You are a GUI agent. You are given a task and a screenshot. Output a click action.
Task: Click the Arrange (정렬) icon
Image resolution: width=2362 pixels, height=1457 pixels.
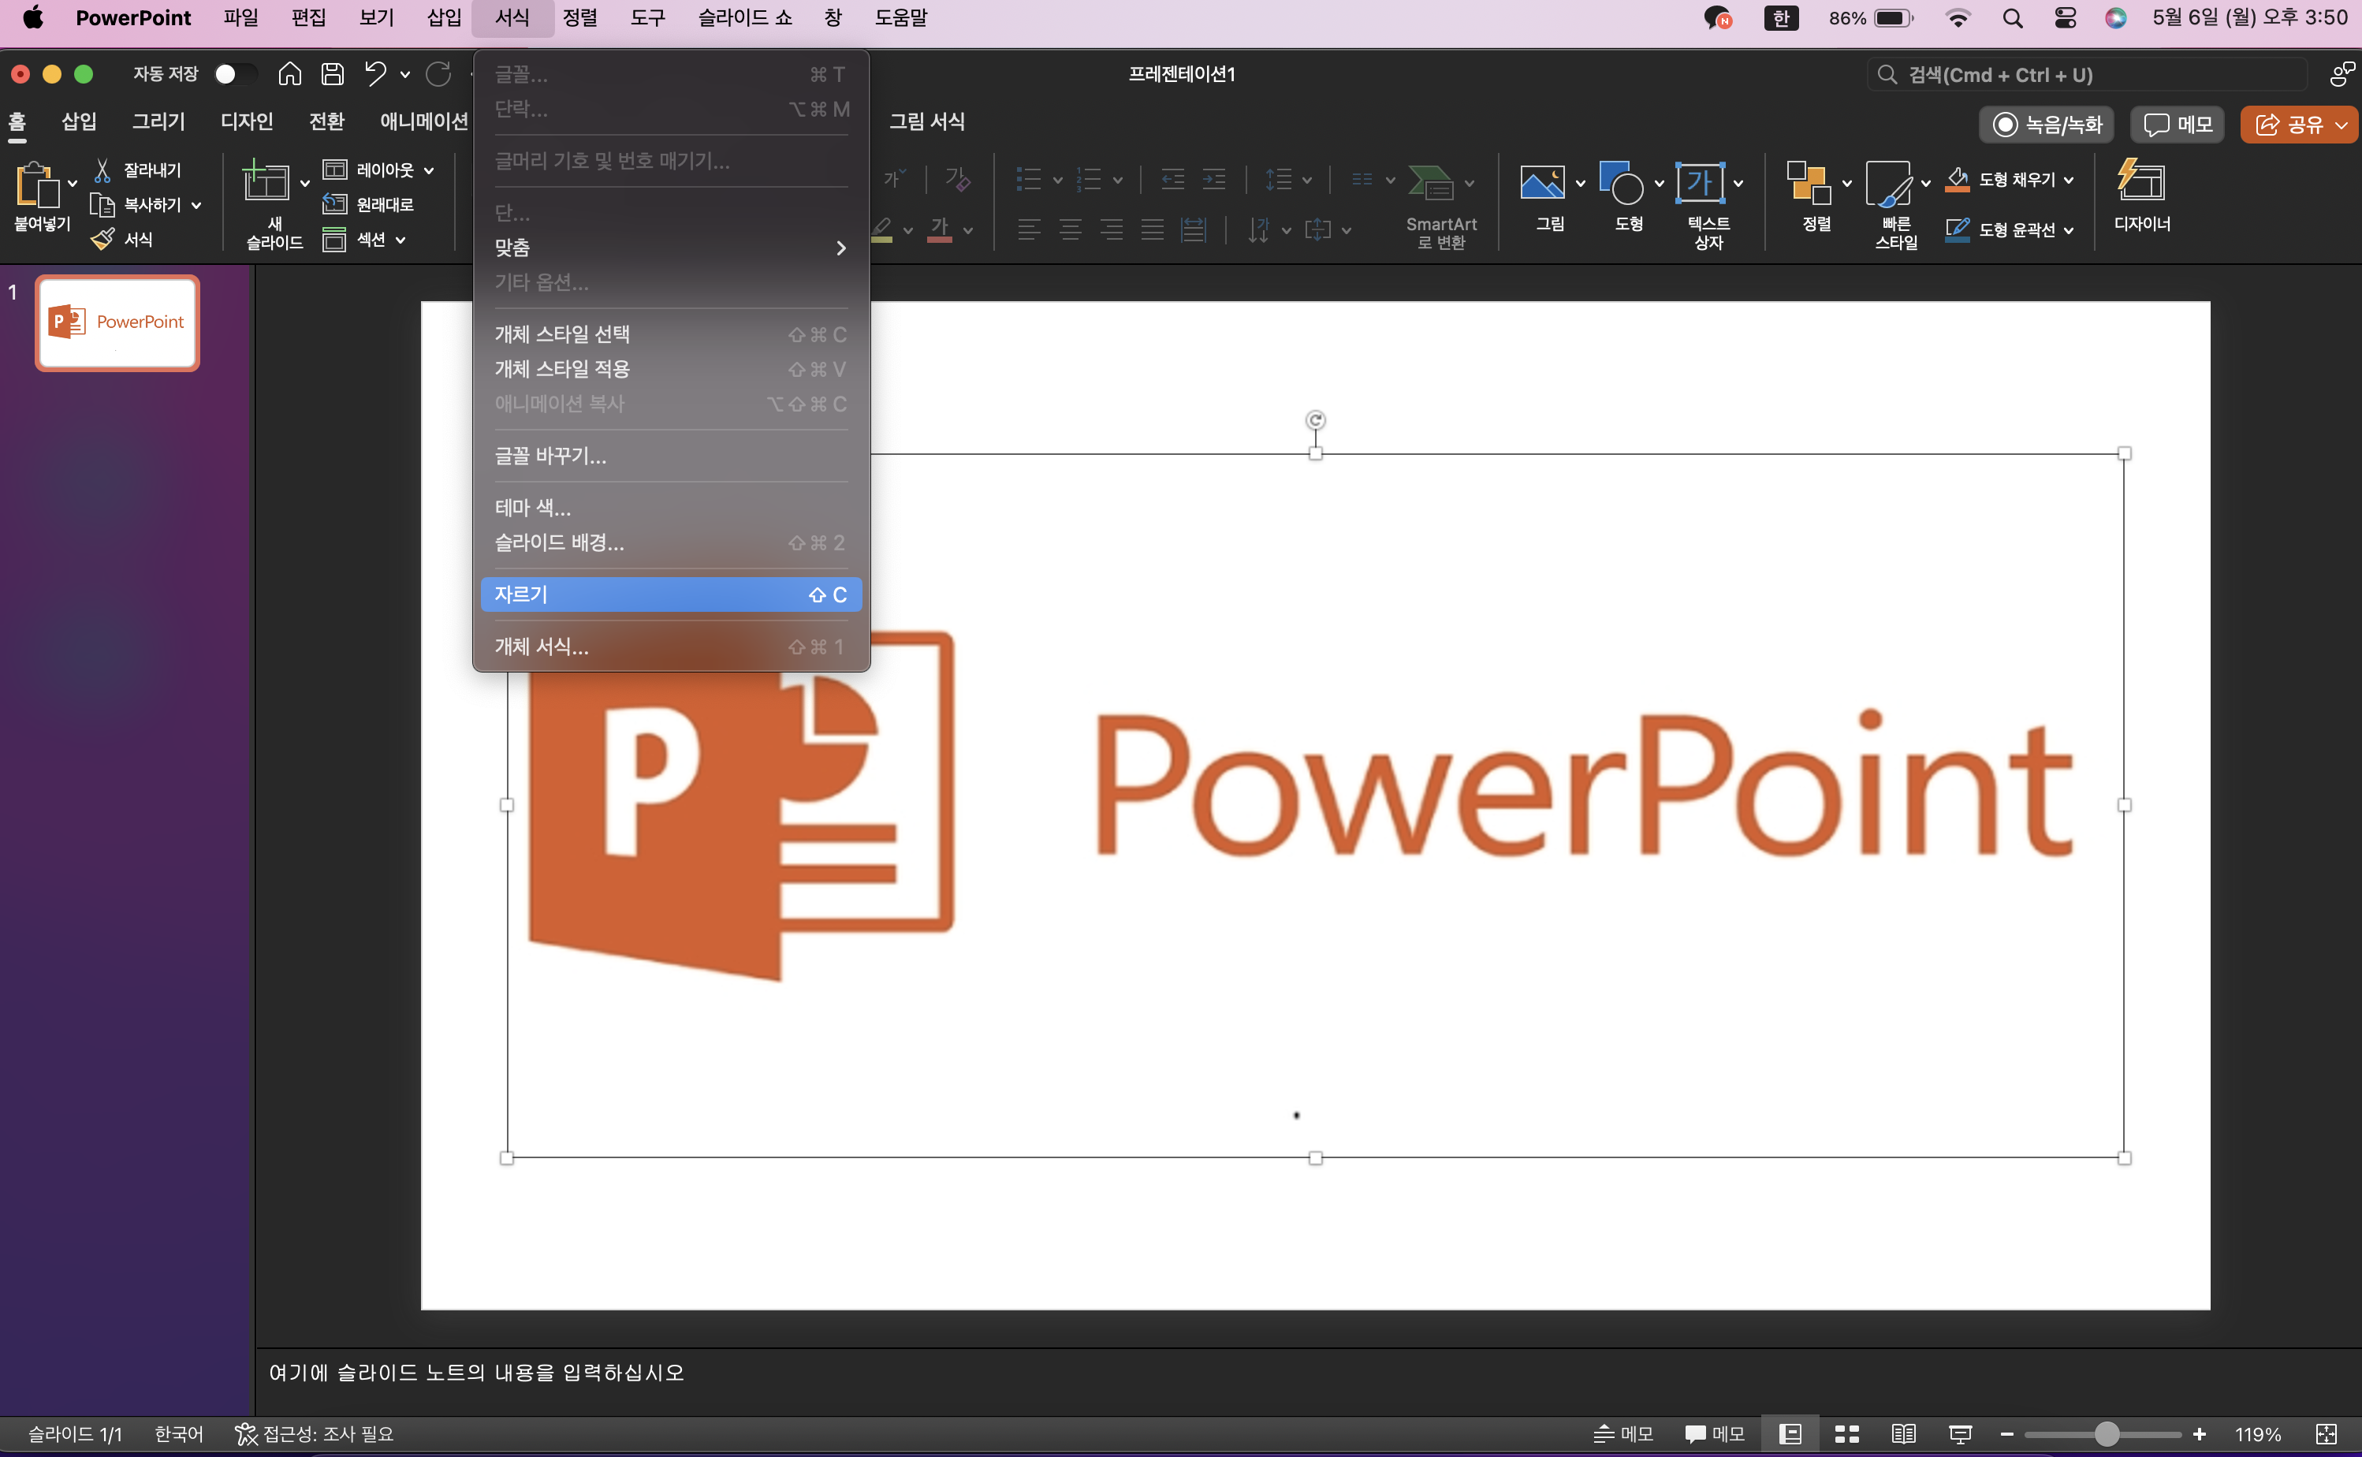[x=1808, y=182]
